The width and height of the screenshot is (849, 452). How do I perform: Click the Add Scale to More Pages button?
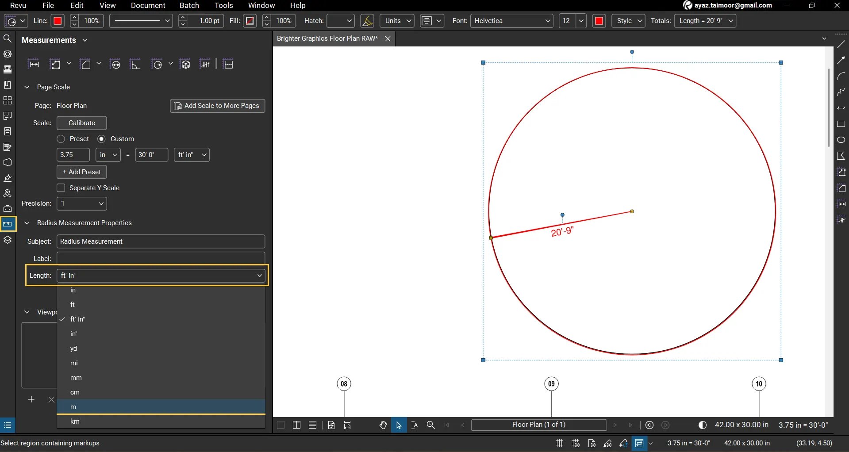pyautogui.click(x=217, y=106)
